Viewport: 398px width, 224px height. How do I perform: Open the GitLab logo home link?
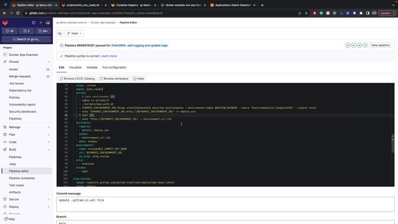point(5,22)
